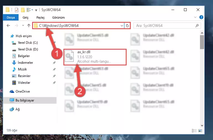
Task: Click the Videolar film icon
Action: [14, 83]
